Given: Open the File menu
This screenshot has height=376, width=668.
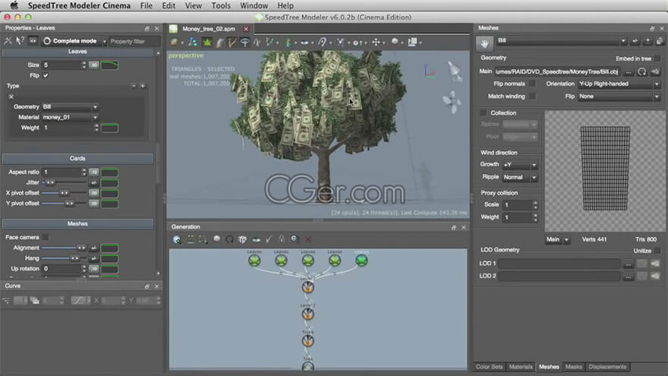Looking at the screenshot, I should 146,5.
